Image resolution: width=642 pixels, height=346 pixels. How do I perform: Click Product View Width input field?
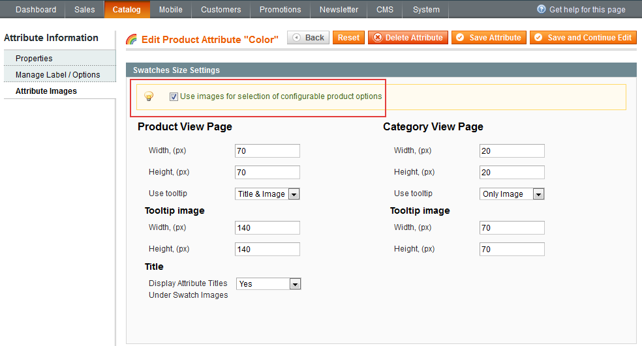tap(267, 151)
